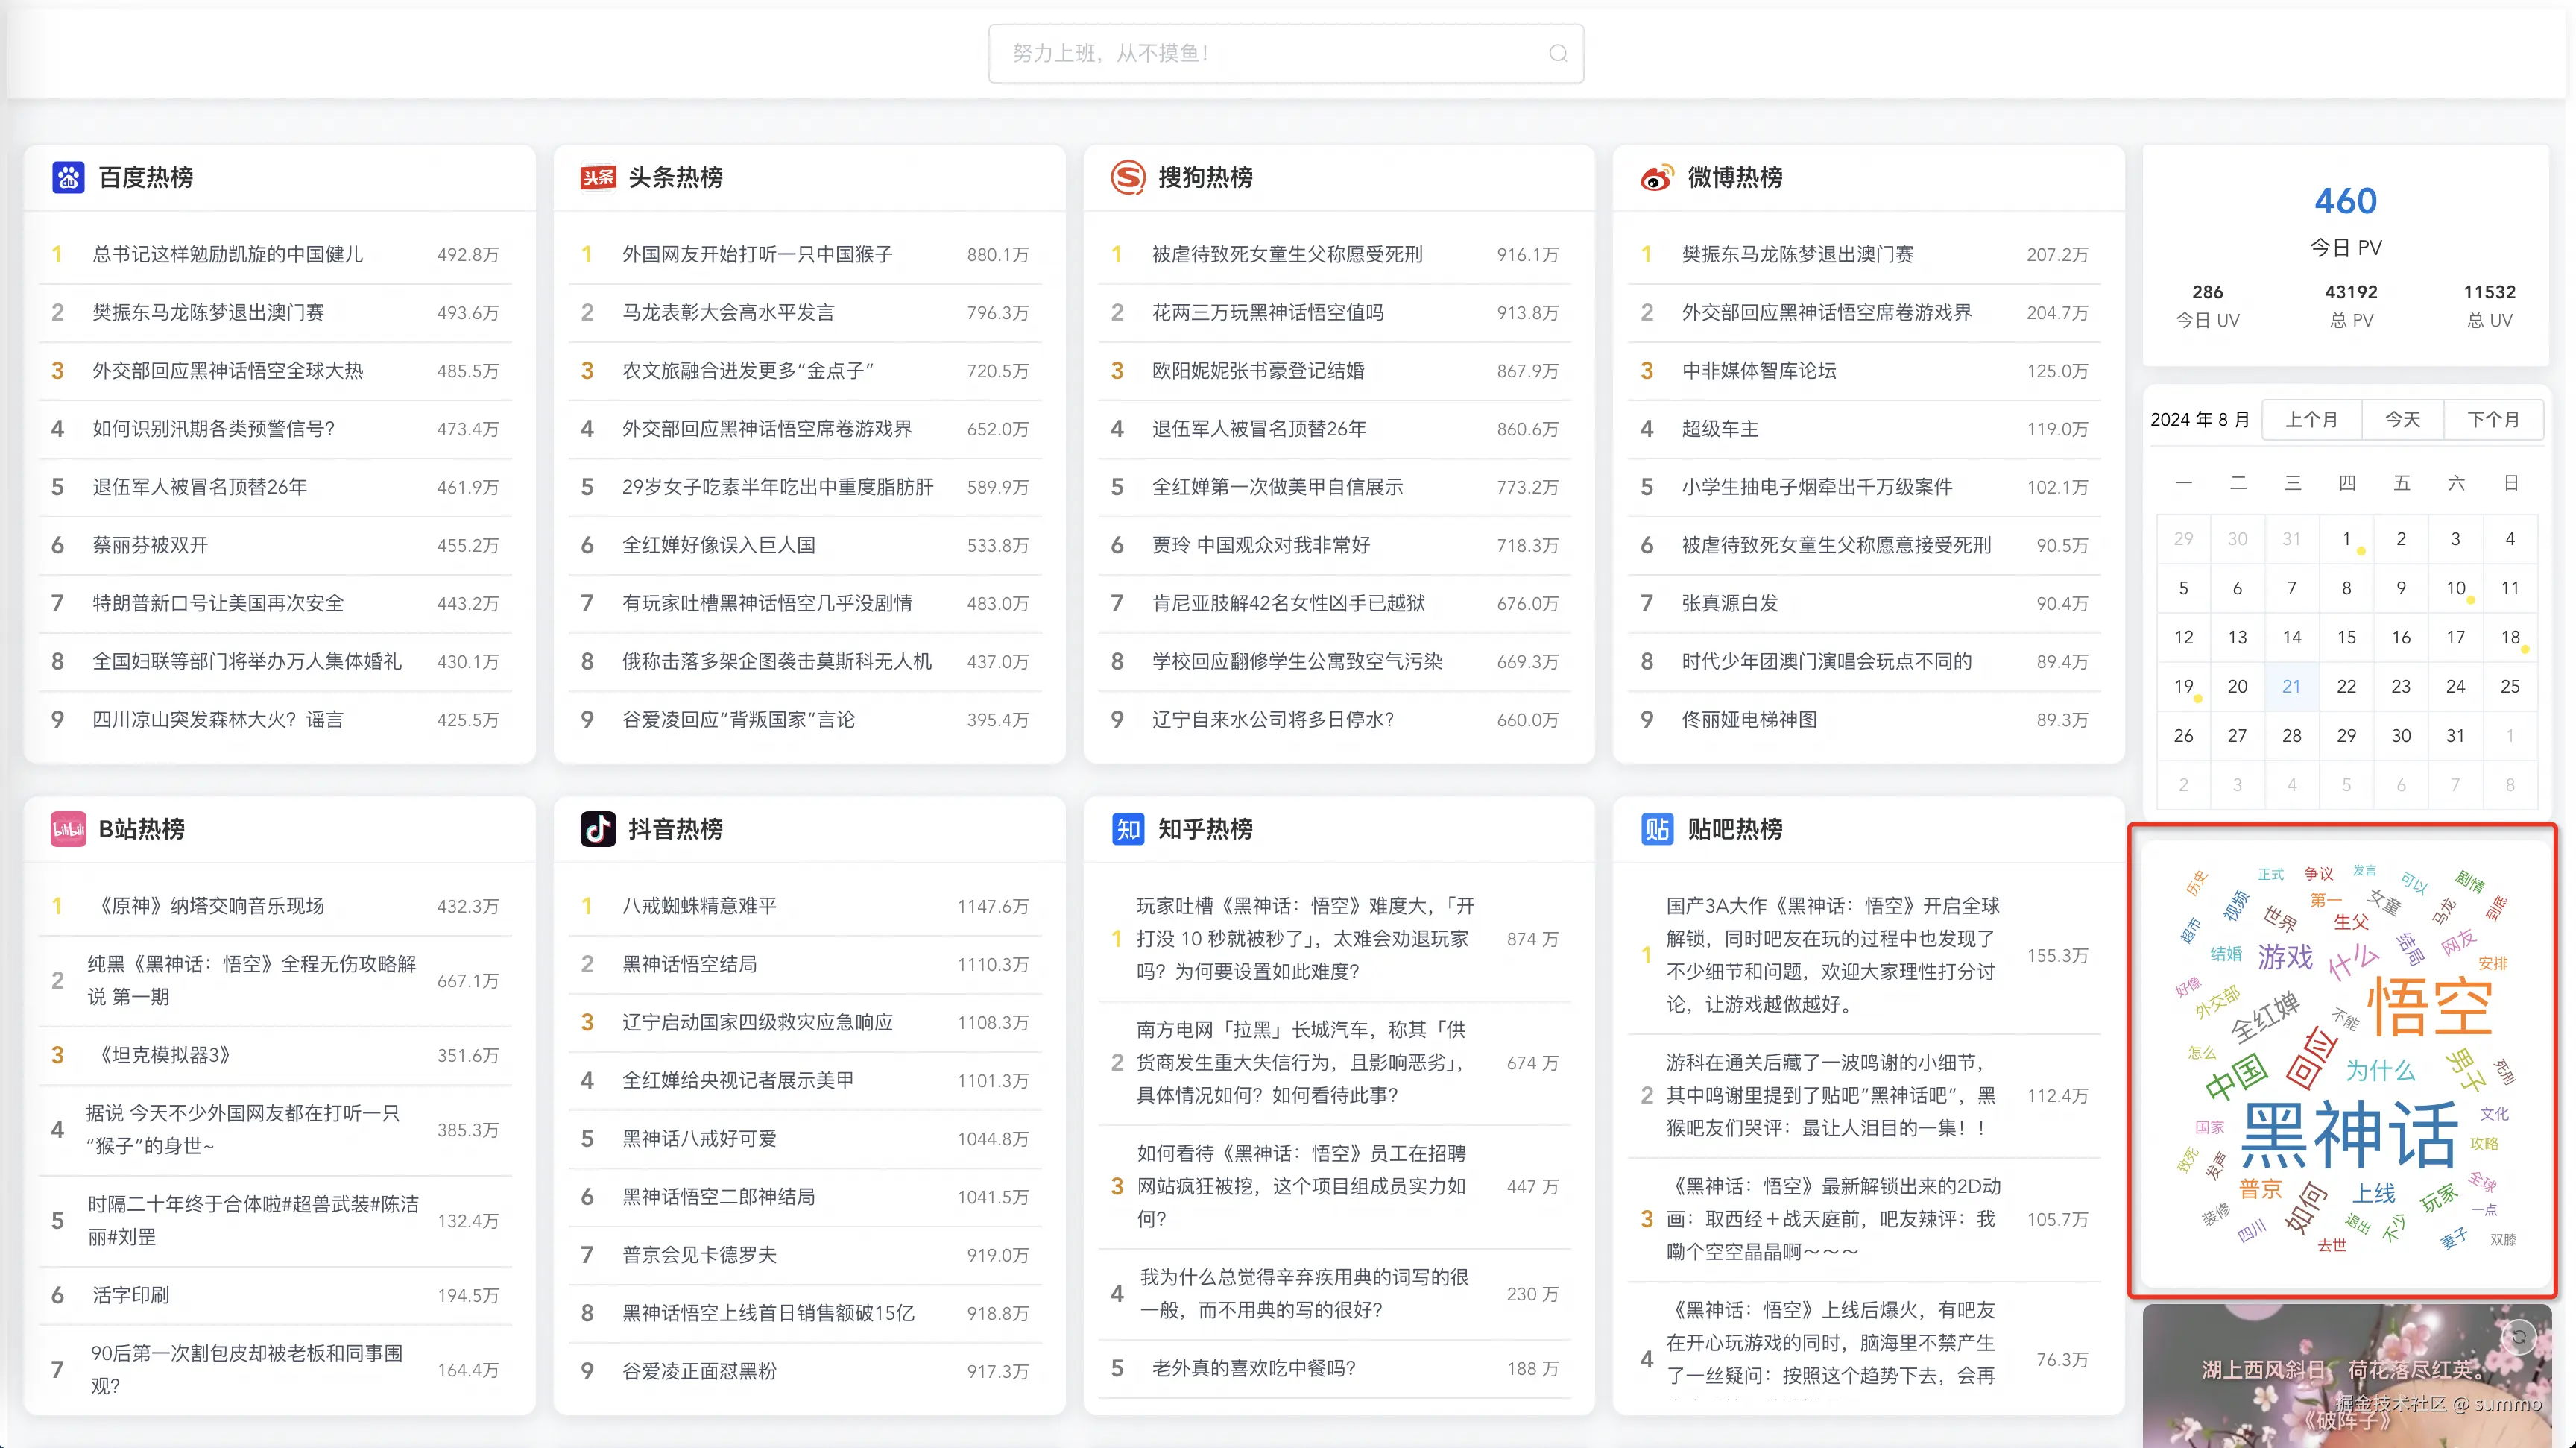Image resolution: width=2576 pixels, height=1448 pixels.
Task: Click the 抖音热榜 Douyin panel icon
Action: [598, 829]
